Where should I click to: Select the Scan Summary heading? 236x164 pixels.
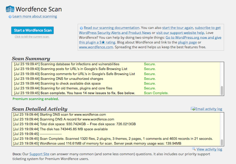[x=31, y=58]
